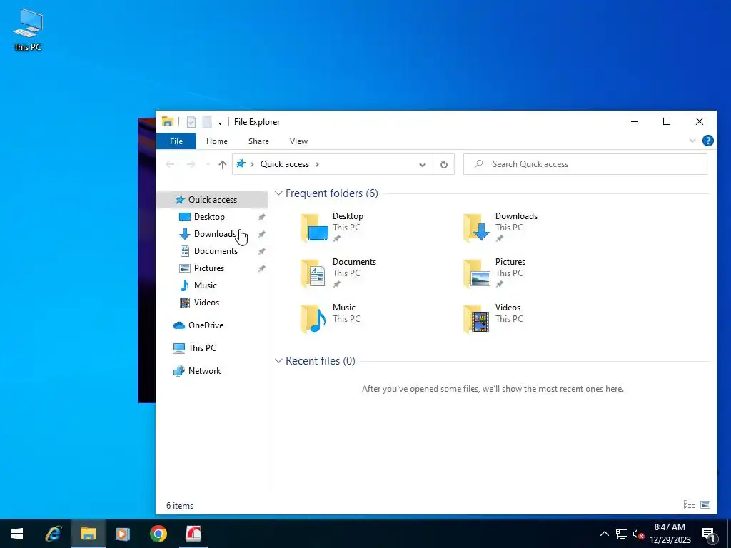Image resolution: width=731 pixels, height=548 pixels.
Task: Select the Pictures folder icon in Frequent folders
Action: (x=476, y=273)
